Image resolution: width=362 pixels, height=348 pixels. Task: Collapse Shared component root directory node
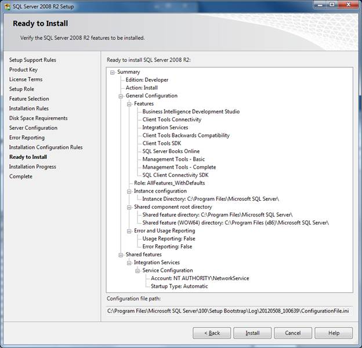(x=129, y=208)
